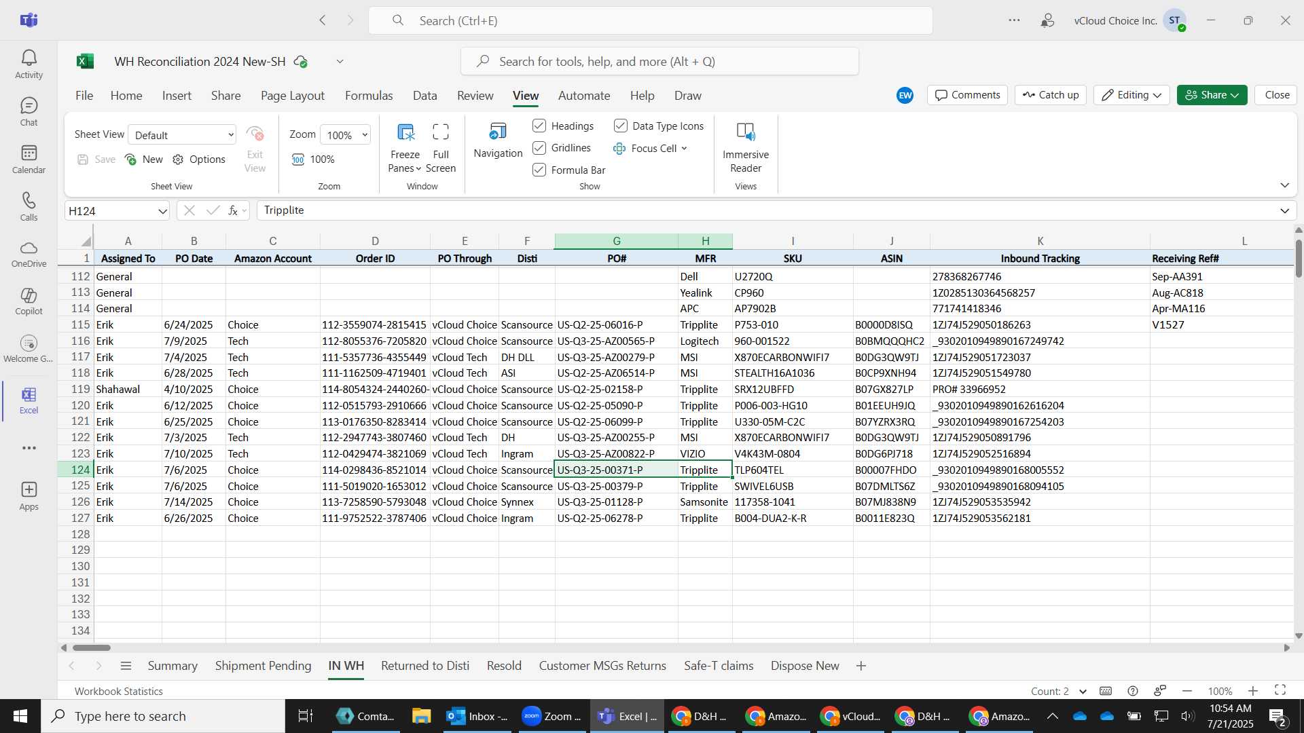The height and width of the screenshot is (733, 1304).
Task: Select column K header
Action: [x=1040, y=241]
